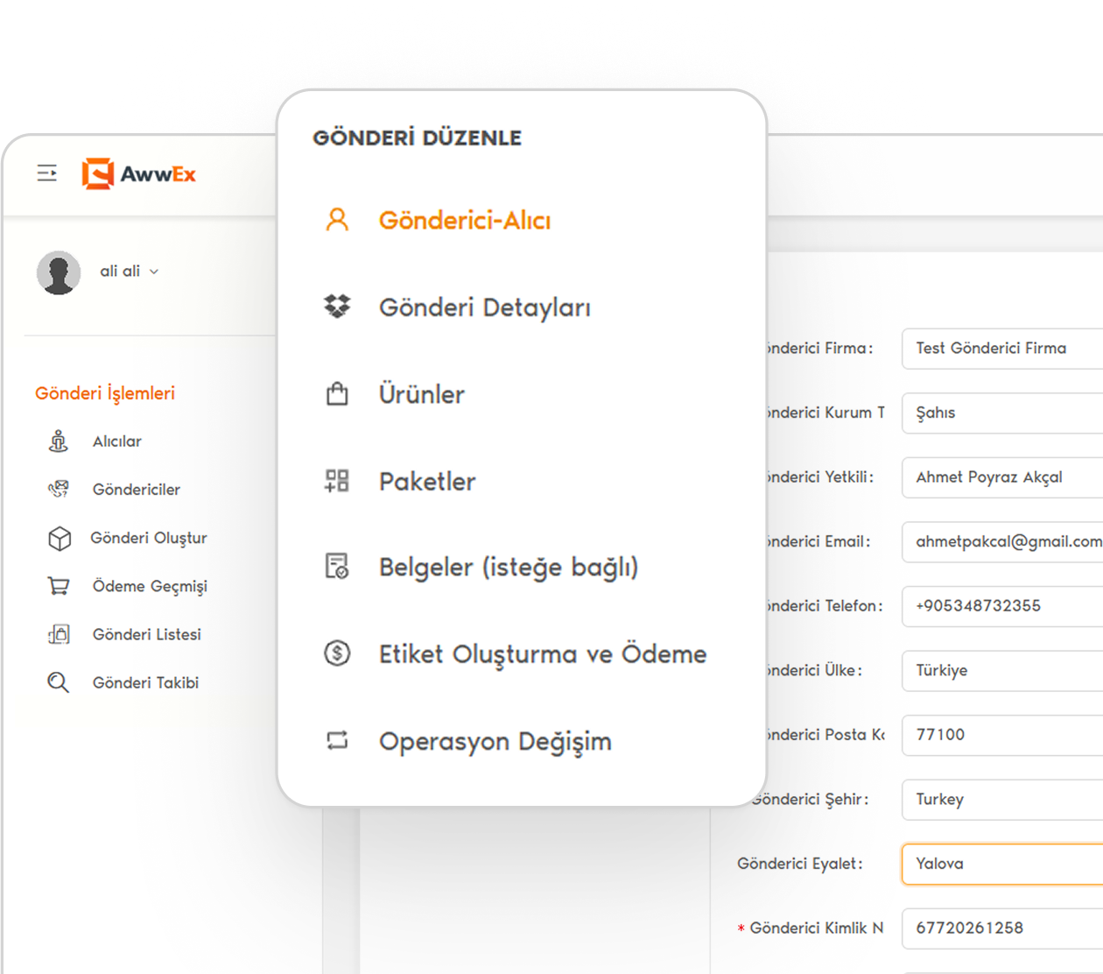
Task: Select the Gönderici-Alıcı menu item
Action: pyautogui.click(x=465, y=220)
